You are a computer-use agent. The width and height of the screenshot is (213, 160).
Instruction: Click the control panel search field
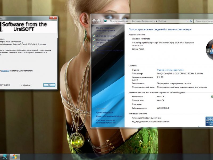[203, 21]
